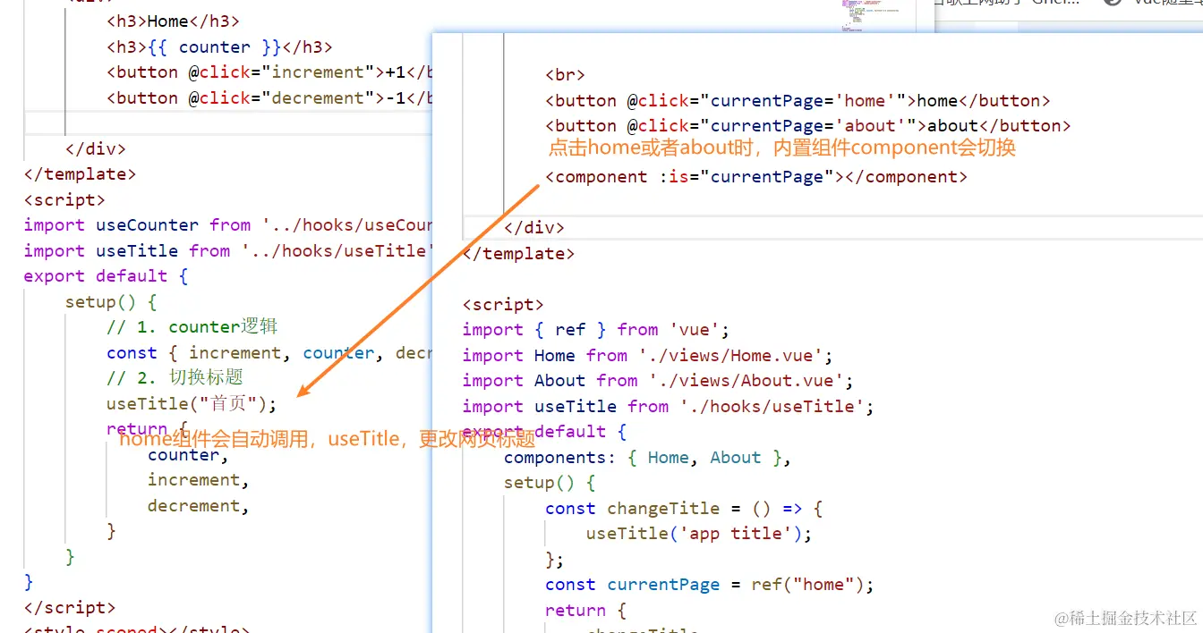Select the 'components: { Home, About },' line

(648, 458)
